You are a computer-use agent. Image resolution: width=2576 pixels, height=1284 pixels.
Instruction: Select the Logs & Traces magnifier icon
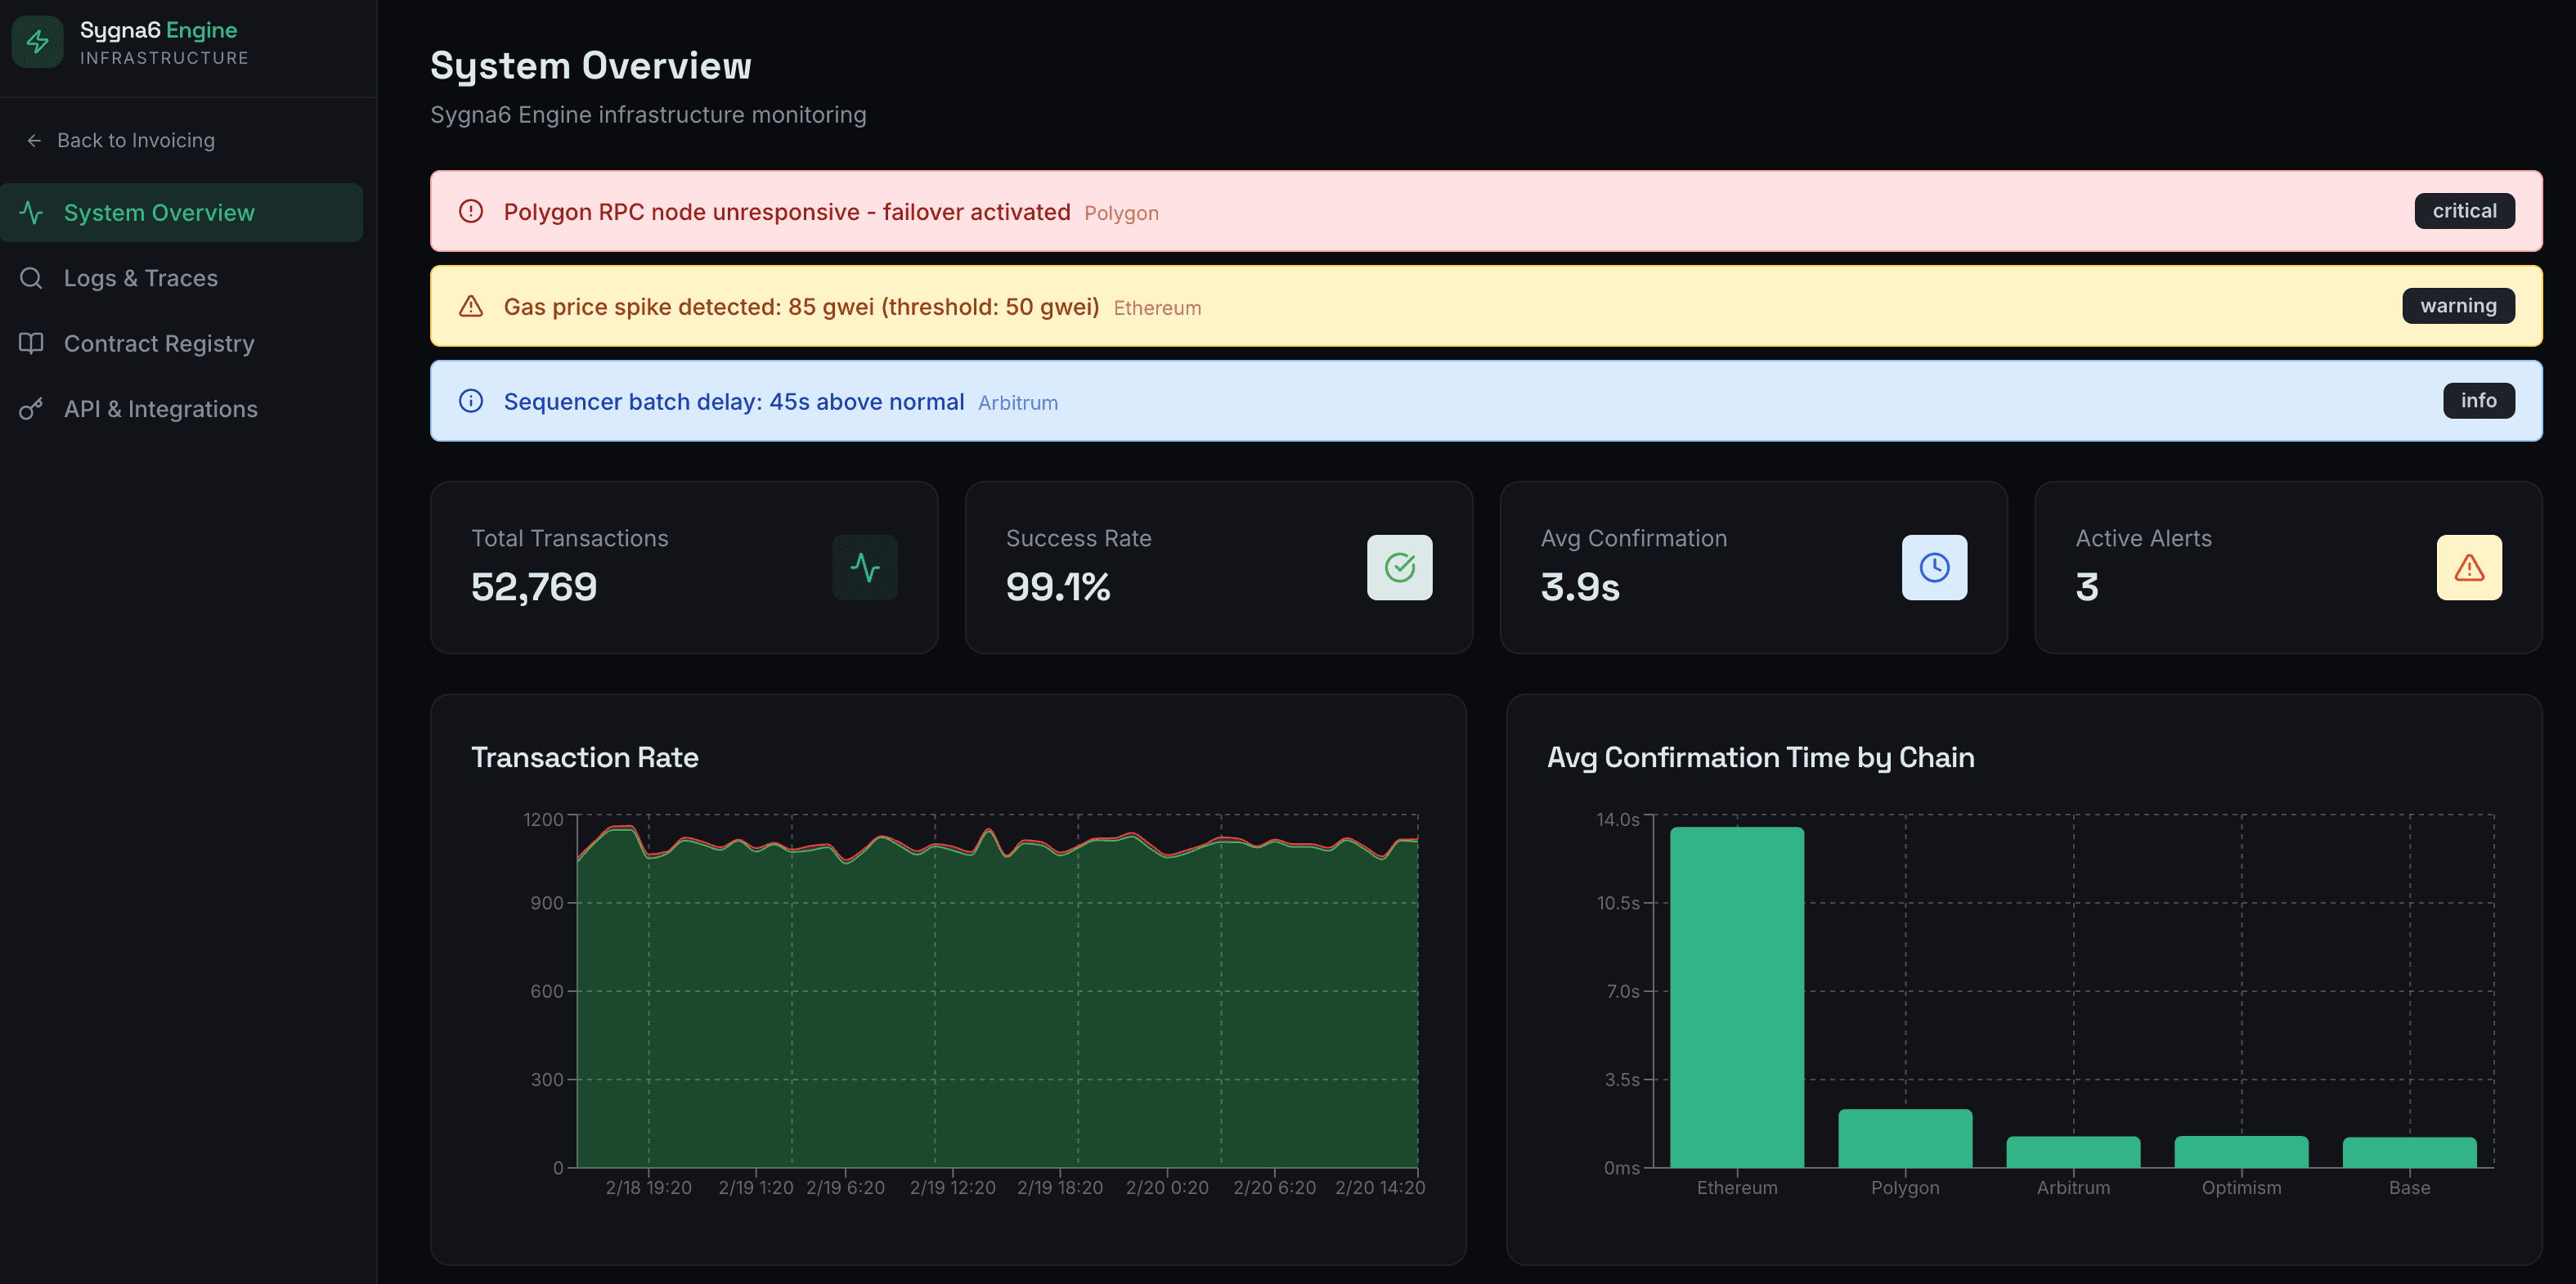(x=31, y=277)
